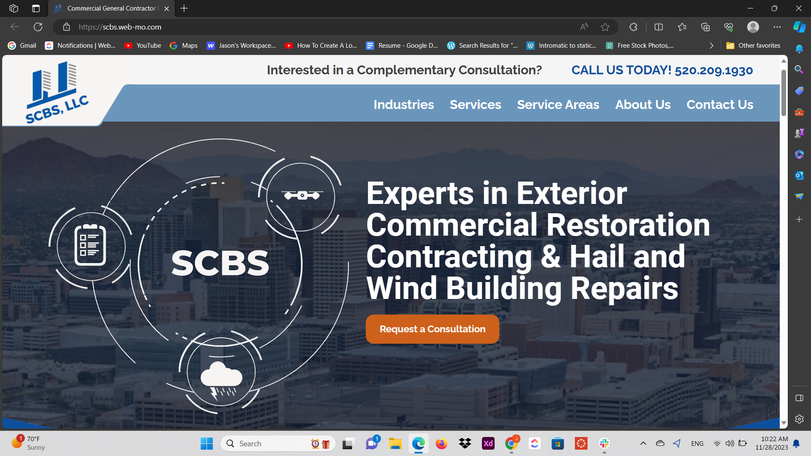The height and width of the screenshot is (456, 811).
Task: Open Adobe XD from the taskbar
Action: click(x=488, y=443)
